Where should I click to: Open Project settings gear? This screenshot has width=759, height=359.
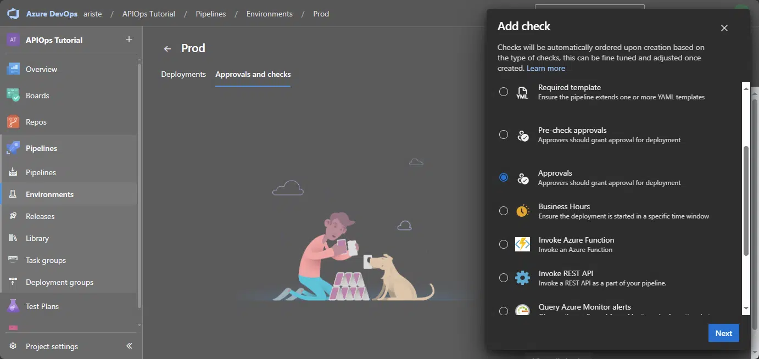coord(13,346)
